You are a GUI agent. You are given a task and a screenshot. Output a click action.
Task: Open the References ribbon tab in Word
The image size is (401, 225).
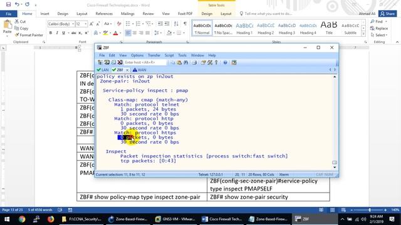pos(104,14)
